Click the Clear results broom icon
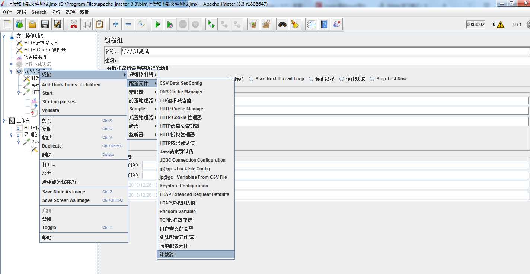The height and width of the screenshot is (274, 530). coord(253,24)
